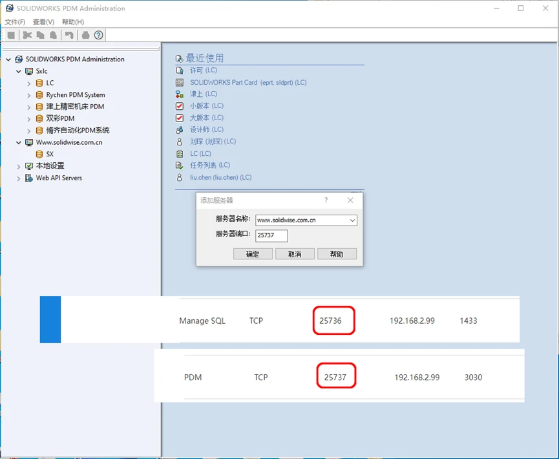Open recent item LC (LC)

(200, 154)
